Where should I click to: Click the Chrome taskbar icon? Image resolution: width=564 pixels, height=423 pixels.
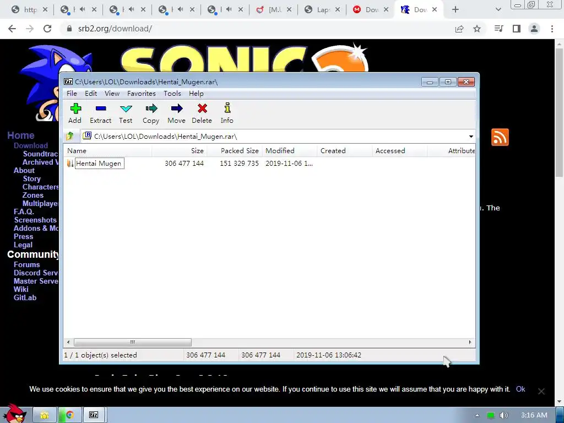[69, 415]
